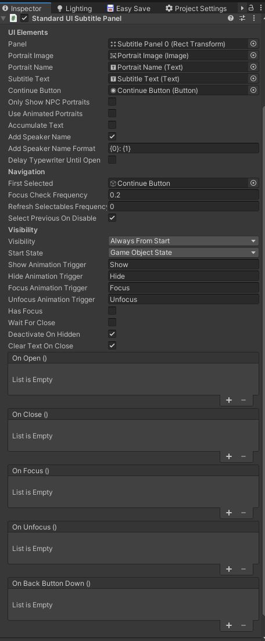Open the component help reference icon
The height and width of the screenshot is (641, 265).
(x=231, y=19)
